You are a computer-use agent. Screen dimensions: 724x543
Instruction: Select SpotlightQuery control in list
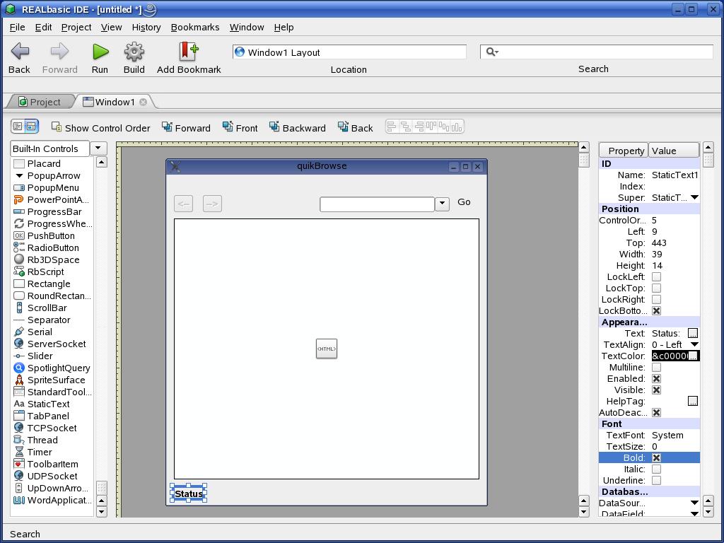pyautogui.click(x=52, y=368)
